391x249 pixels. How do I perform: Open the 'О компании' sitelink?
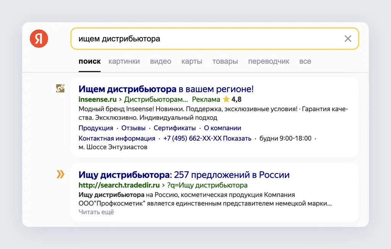pos(223,128)
